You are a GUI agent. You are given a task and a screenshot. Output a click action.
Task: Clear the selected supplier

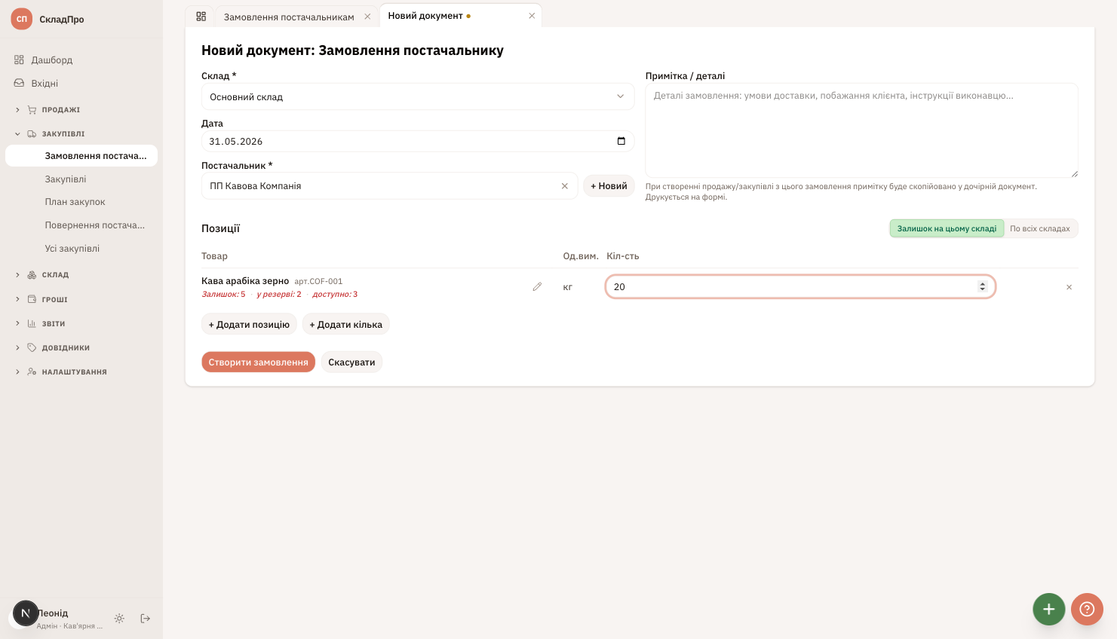tap(564, 186)
